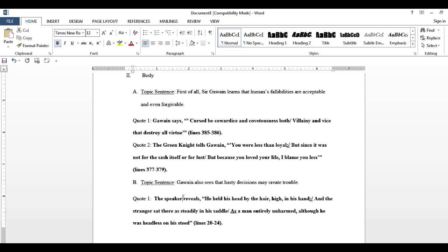Click the bullet list icon

[145, 33]
